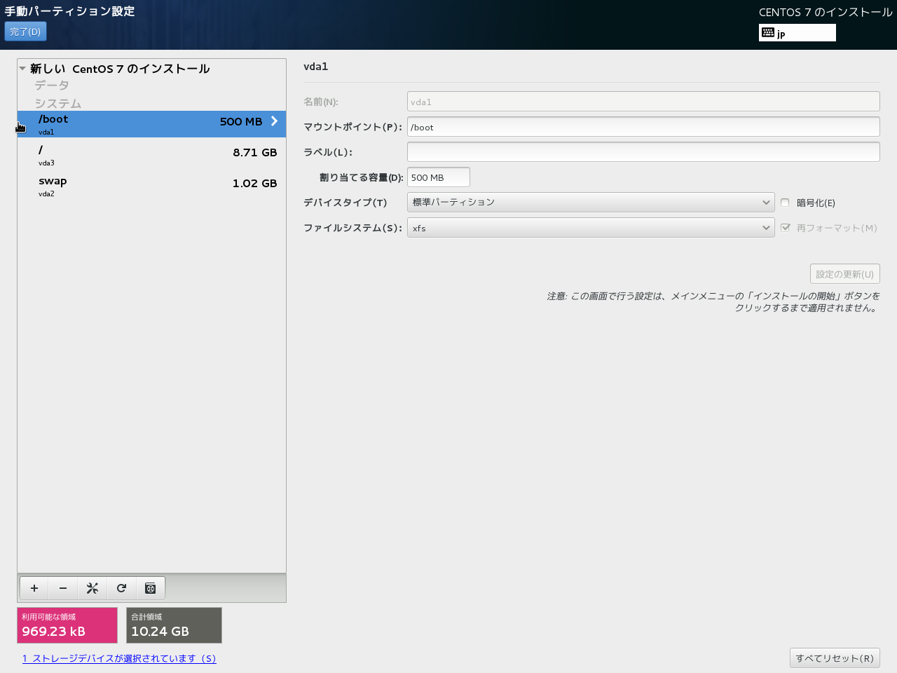Click the マウントポイント input field

click(643, 127)
